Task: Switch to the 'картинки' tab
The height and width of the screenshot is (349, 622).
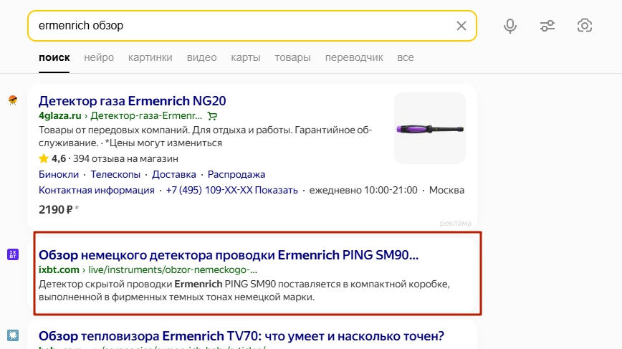Action: click(x=150, y=57)
